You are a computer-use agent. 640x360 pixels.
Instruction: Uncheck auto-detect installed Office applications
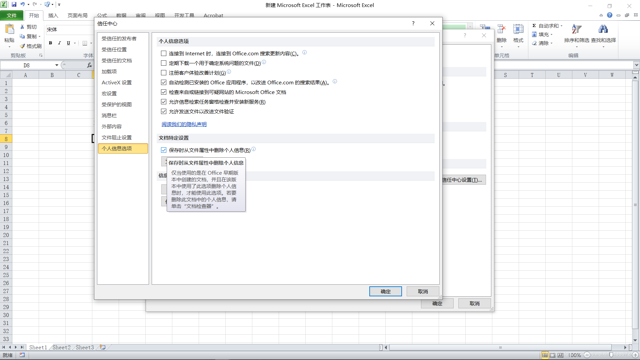(x=164, y=82)
